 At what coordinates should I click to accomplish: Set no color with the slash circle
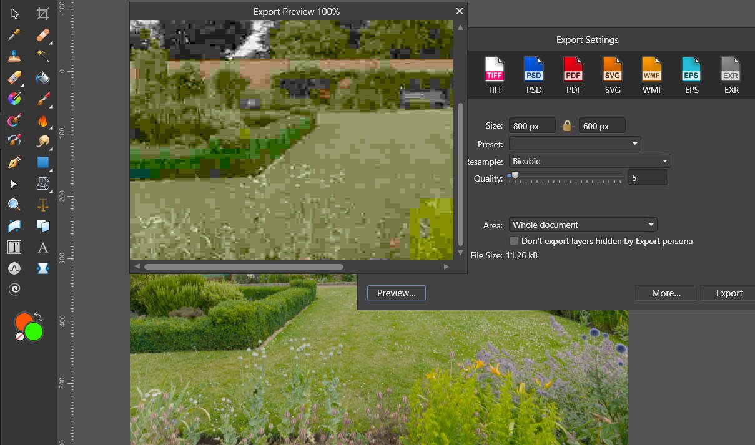coord(20,336)
